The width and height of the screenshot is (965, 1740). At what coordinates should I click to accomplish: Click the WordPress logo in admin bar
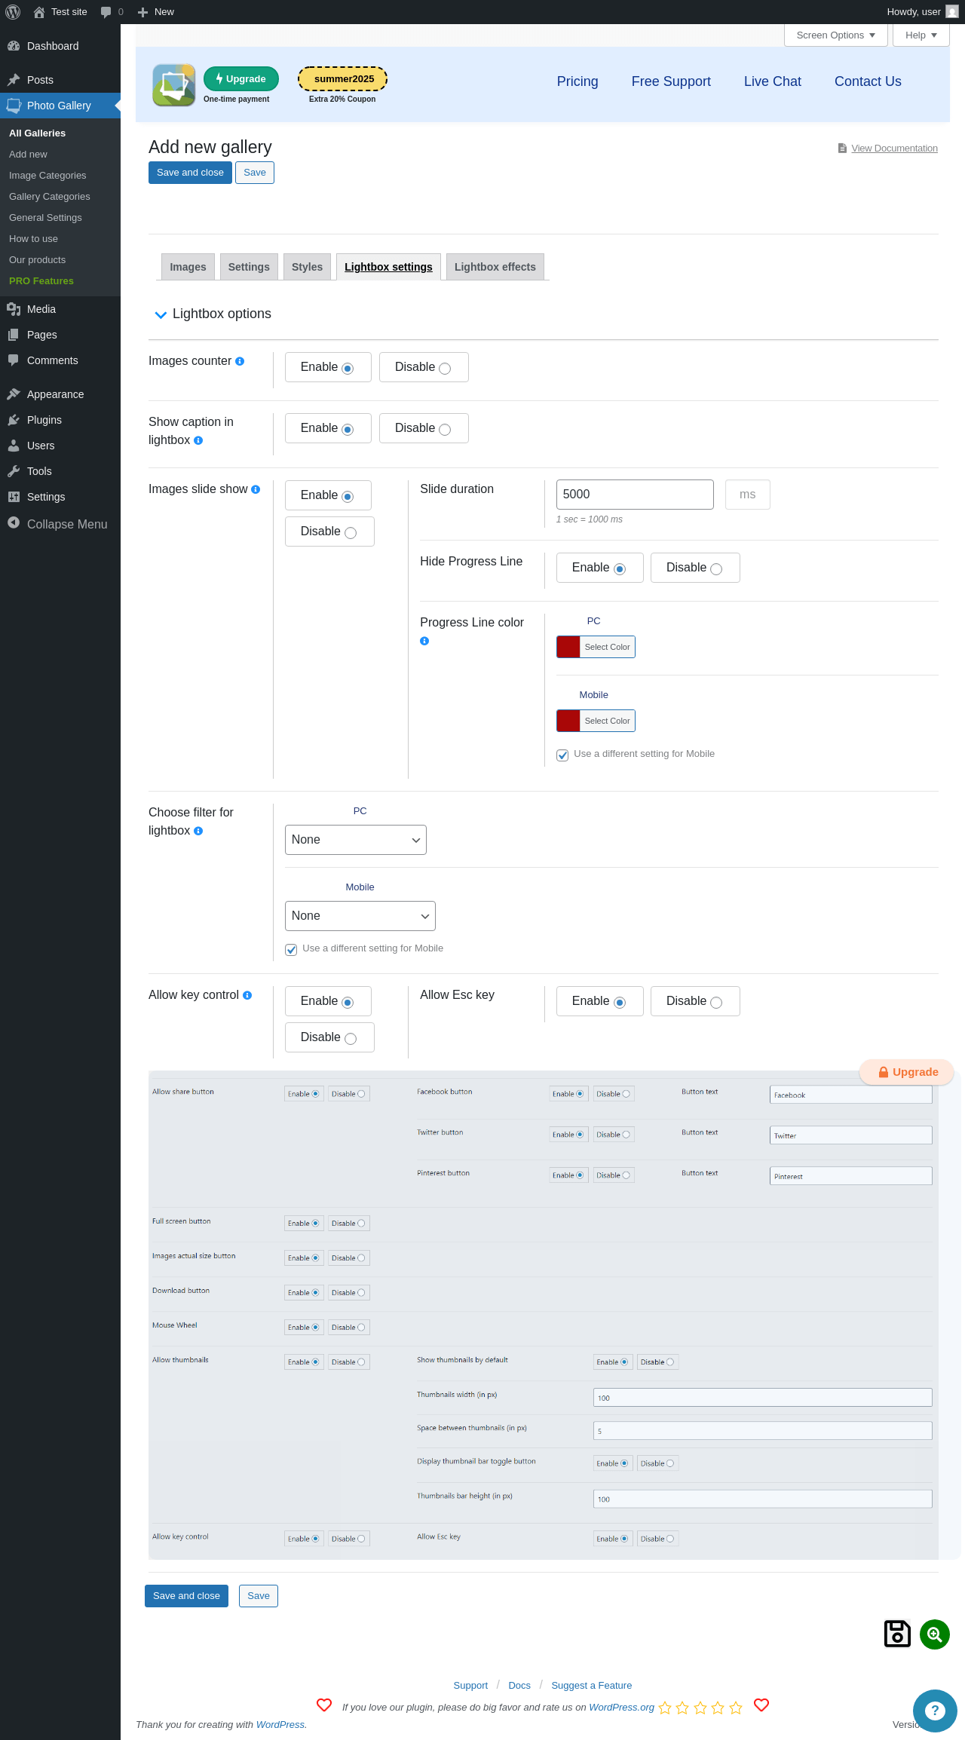[x=13, y=12]
